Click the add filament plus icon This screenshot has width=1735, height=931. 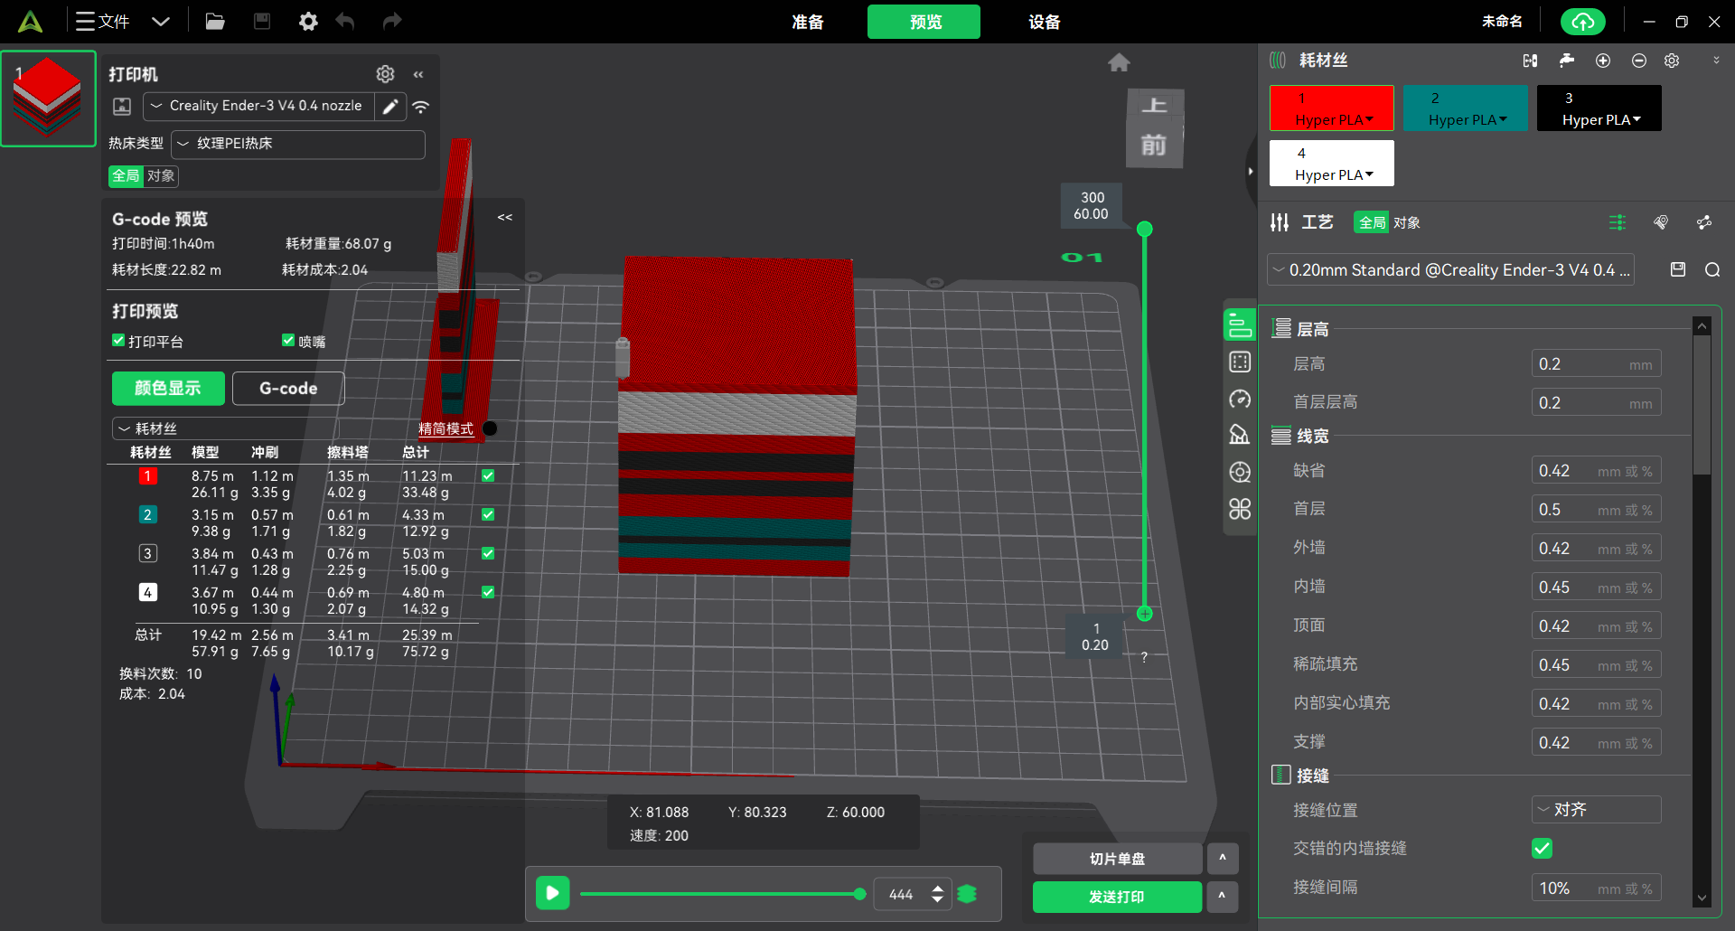pyautogui.click(x=1603, y=61)
